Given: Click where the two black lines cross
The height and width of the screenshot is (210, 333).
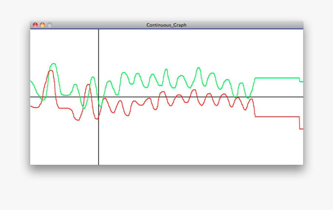Looking at the screenshot, I should [x=98, y=97].
